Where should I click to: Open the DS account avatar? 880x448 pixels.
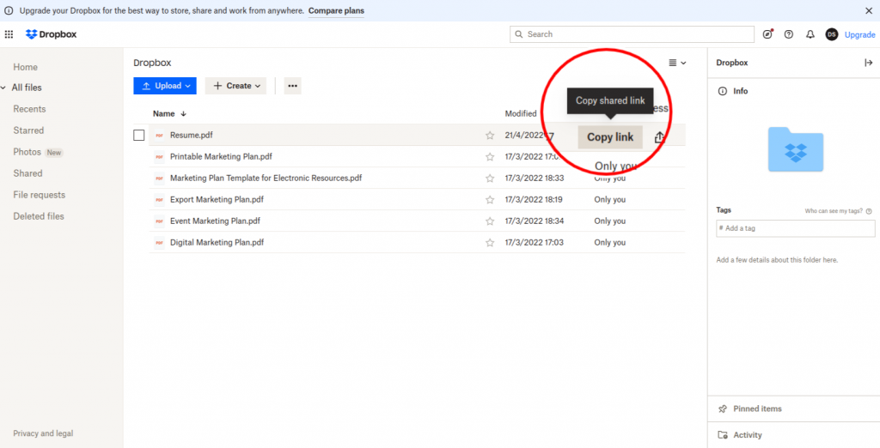pos(831,34)
